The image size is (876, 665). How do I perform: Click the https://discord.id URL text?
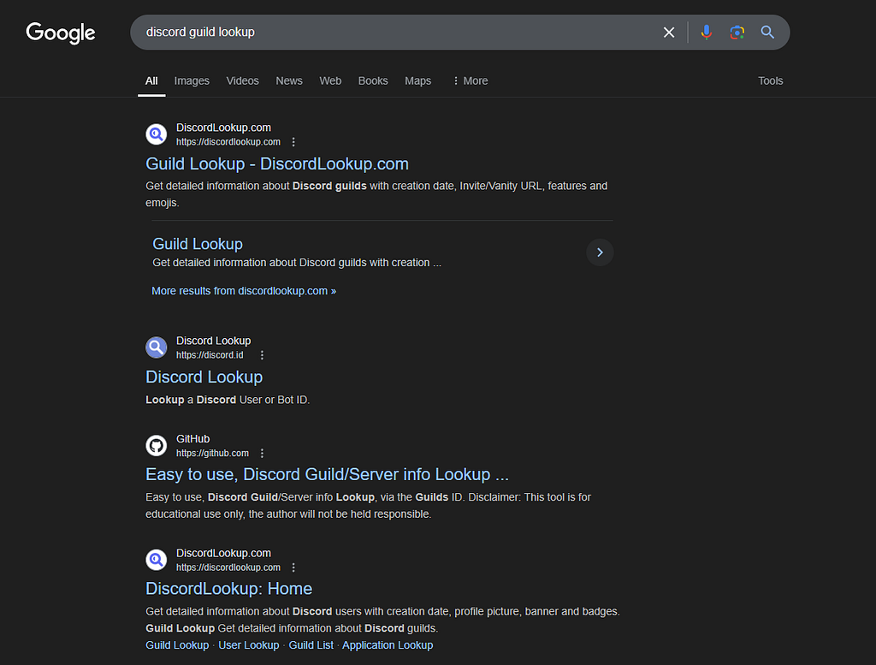point(210,355)
